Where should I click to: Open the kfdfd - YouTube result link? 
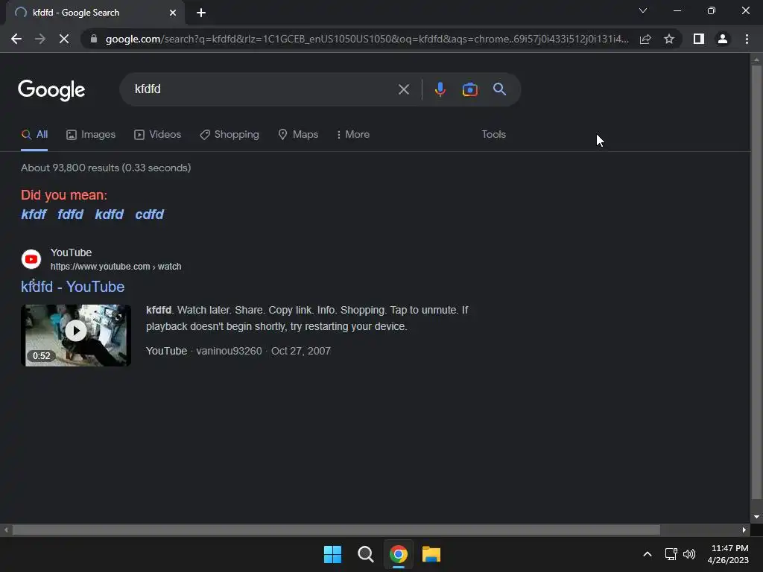coord(72,287)
